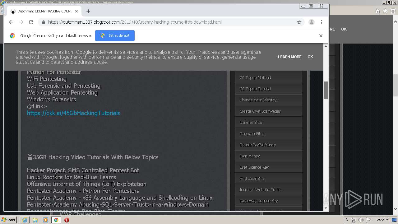Close the Dutchman tab

pos(76,11)
